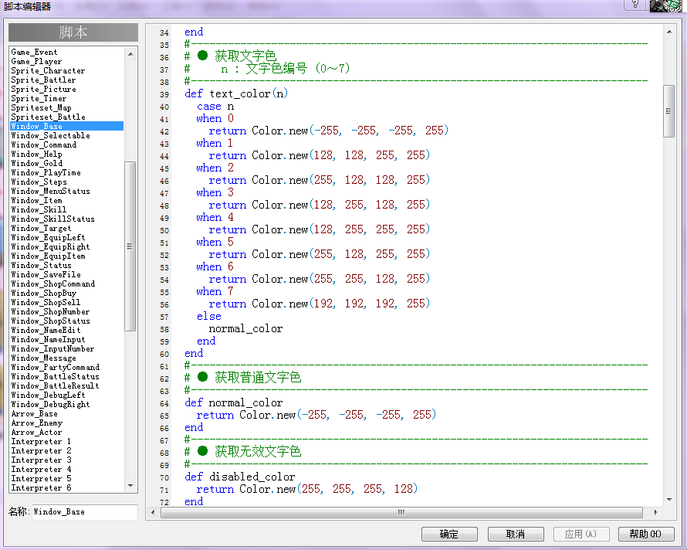Click the "def normal_color" code line

click(234, 402)
